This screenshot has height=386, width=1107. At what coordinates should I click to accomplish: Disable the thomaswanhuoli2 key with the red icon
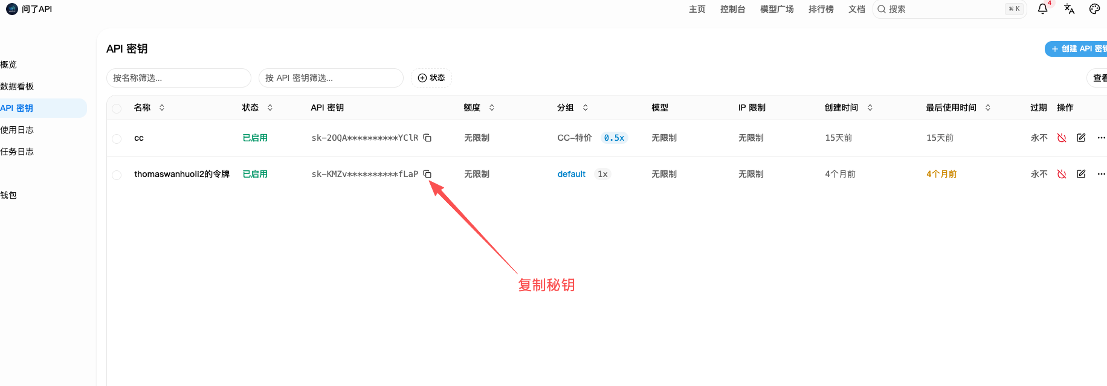pos(1062,174)
